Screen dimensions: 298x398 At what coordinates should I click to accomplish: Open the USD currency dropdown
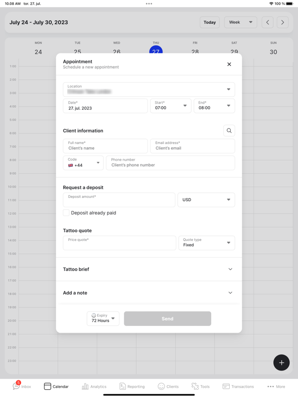[206, 200]
